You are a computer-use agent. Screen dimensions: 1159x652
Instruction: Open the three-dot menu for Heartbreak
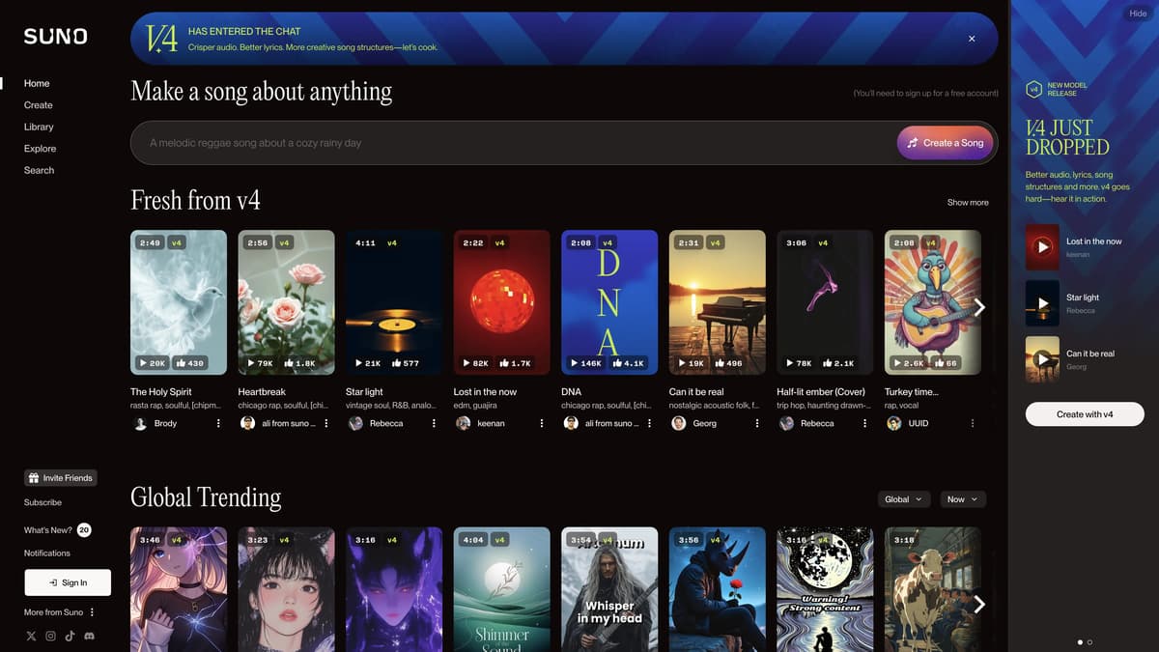pyautogui.click(x=326, y=423)
